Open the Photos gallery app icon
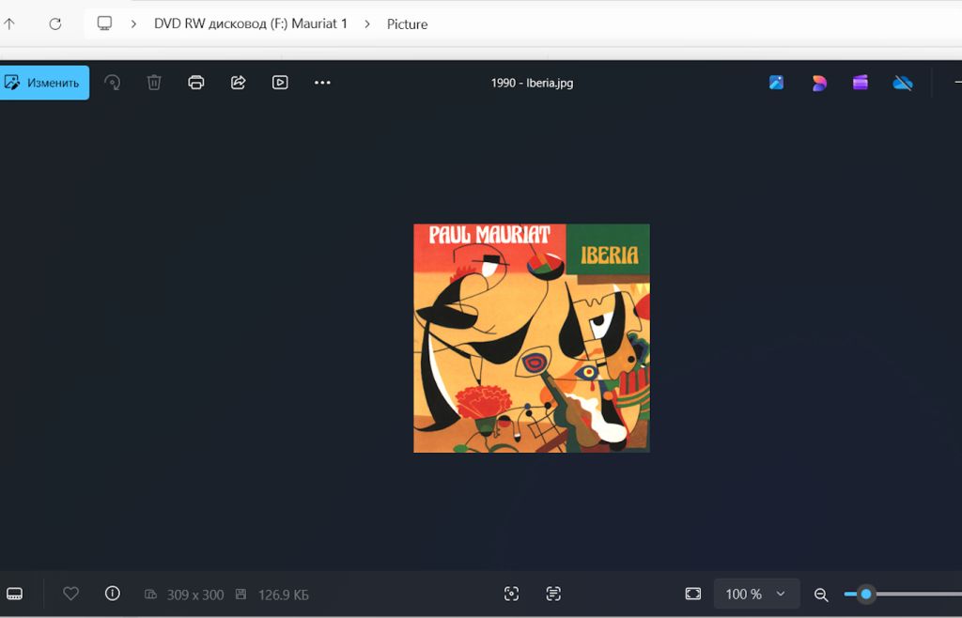Screen dimensions: 962x618 776,82
